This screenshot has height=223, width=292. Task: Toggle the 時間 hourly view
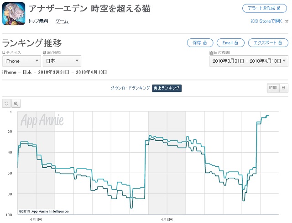point(273,88)
